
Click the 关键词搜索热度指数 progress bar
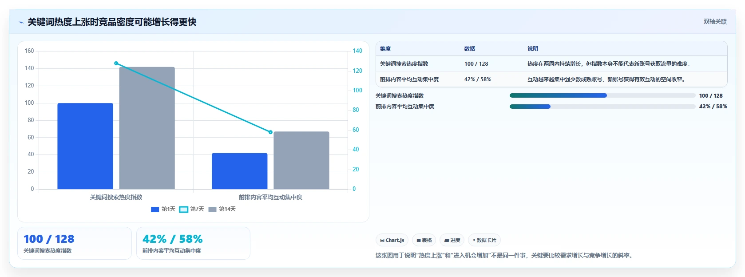[x=602, y=95]
